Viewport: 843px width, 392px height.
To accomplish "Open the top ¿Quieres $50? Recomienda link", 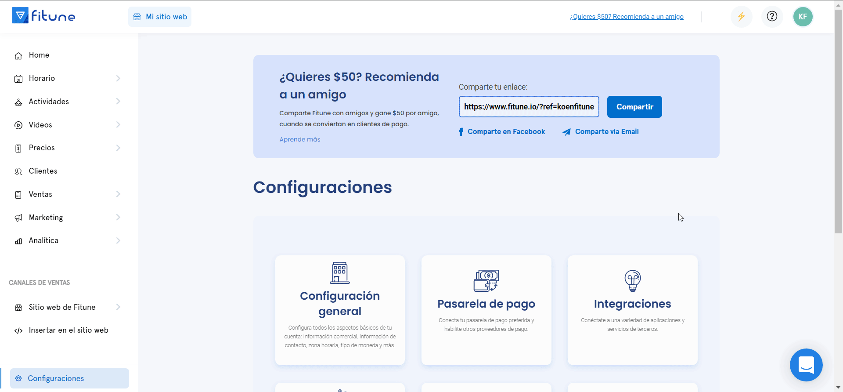I will point(627,17).
